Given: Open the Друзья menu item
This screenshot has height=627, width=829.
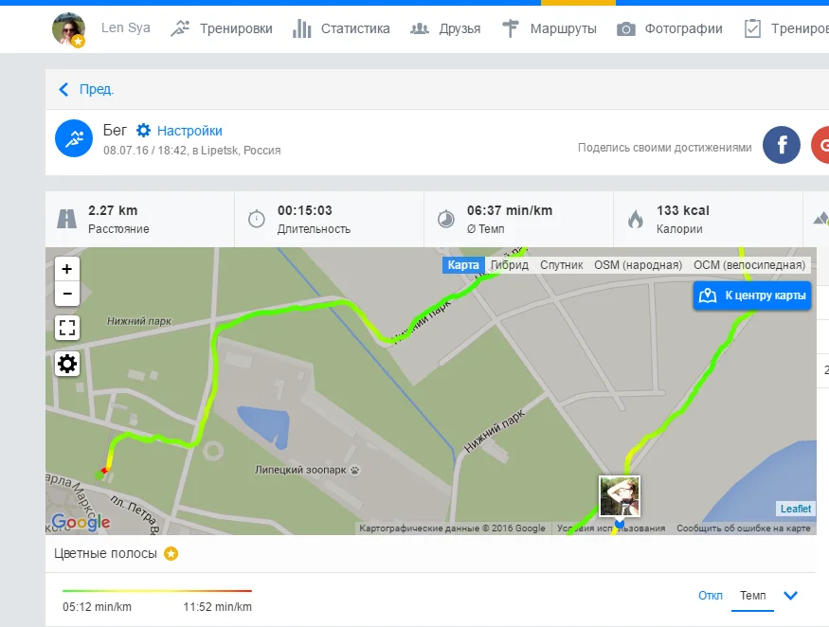Looking at the screenshot, I should [460, 28].
